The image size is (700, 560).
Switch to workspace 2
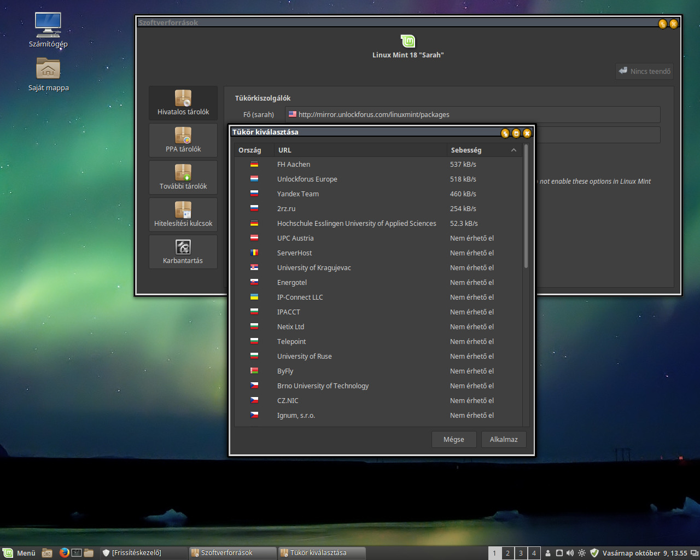pos(507,553)
